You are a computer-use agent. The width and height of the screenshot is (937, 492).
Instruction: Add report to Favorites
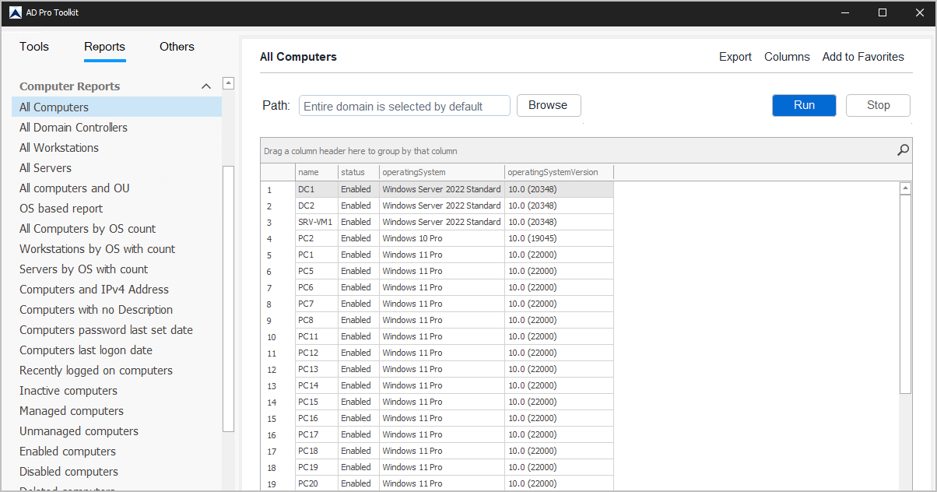(863, 57)
